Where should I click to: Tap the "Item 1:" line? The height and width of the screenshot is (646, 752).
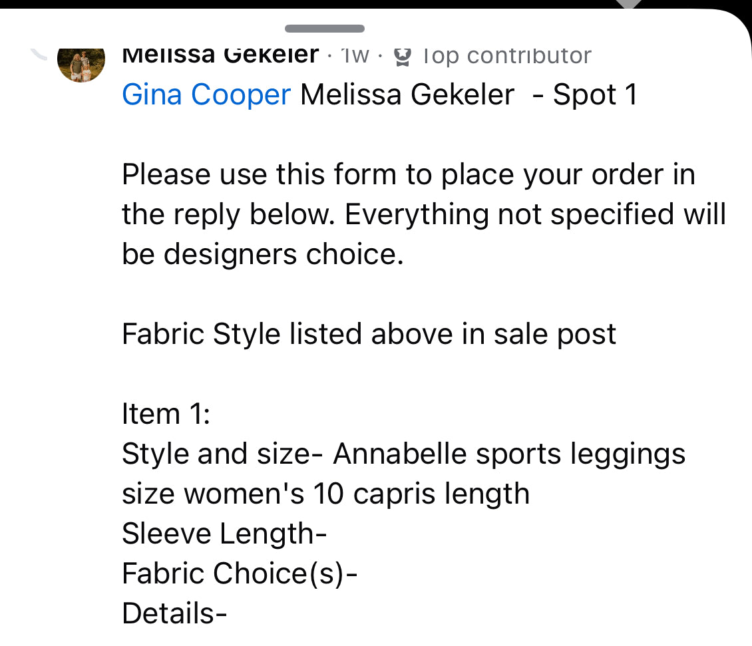click(166, 414)
